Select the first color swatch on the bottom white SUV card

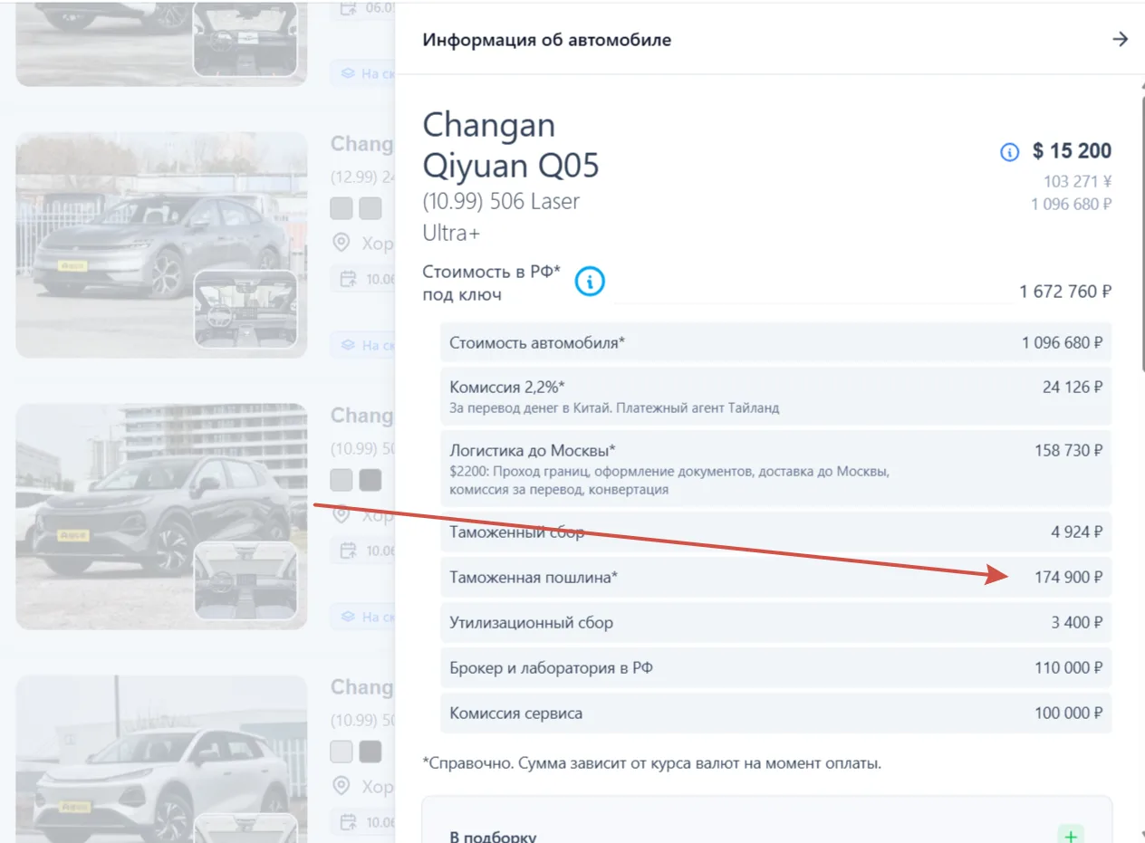point(342,752)
